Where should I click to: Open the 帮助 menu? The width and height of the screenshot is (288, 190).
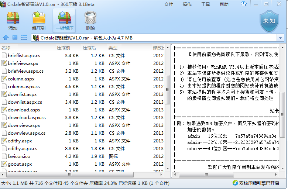click(224, 4)
